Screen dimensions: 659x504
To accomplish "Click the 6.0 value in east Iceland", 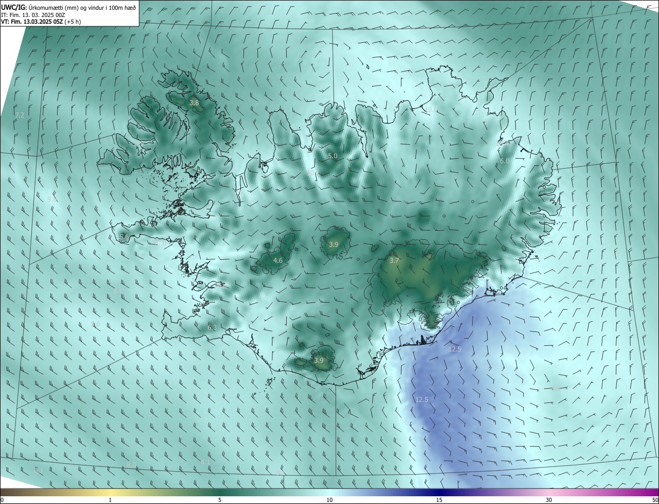I will 505,161.
